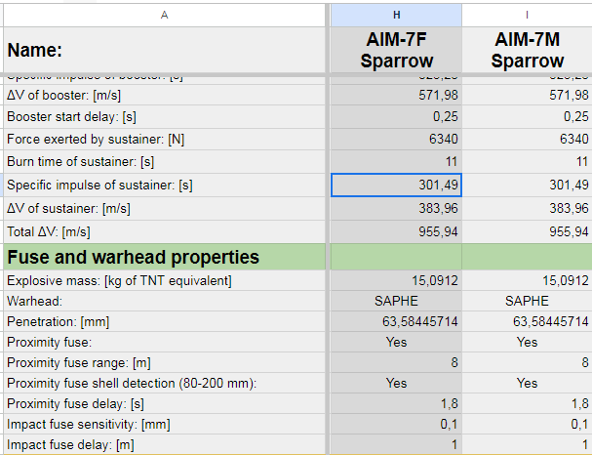Select ΔV of booster value for AIM-7M

tap(527, 95)
